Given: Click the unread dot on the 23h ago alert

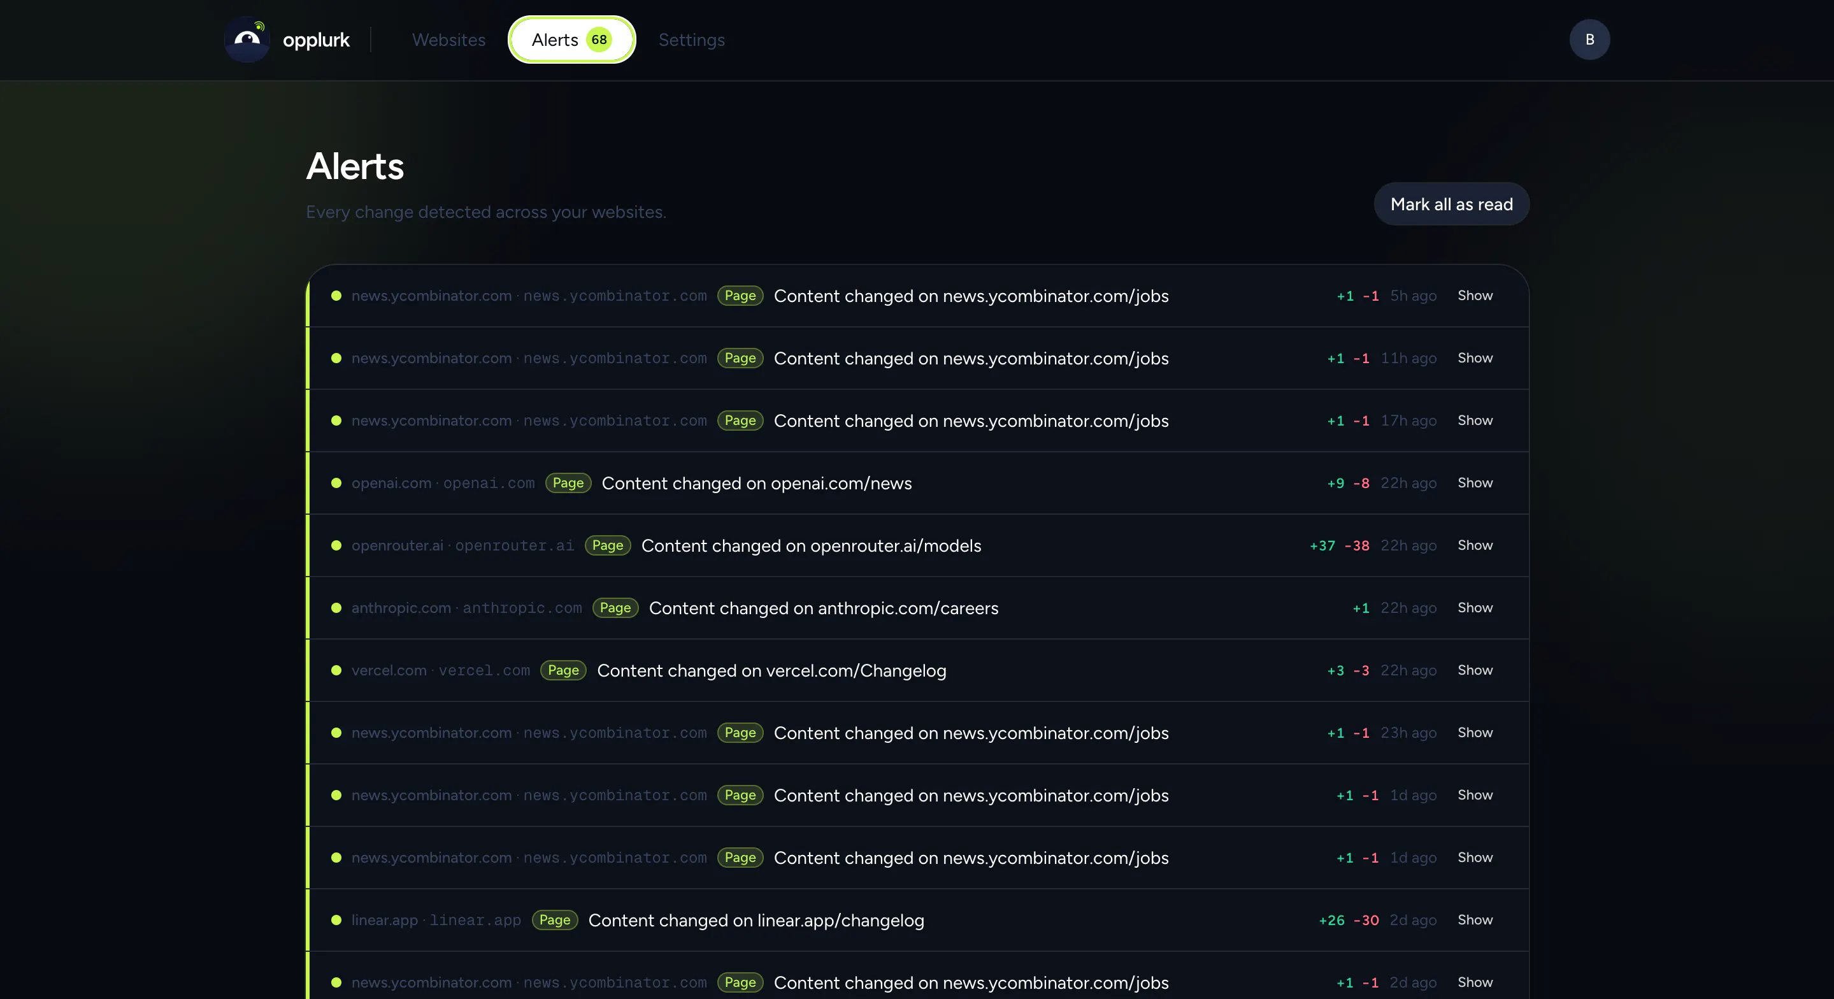Looking at the screenshot, I should pos(336,733).
